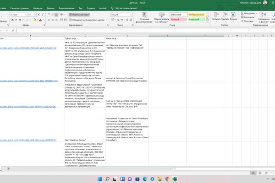Toggle right text alignment

[x=56, y=20]
